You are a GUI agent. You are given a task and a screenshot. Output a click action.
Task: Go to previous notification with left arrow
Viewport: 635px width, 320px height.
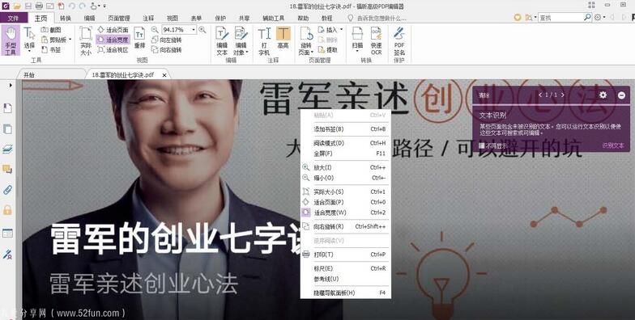(539, 95)
